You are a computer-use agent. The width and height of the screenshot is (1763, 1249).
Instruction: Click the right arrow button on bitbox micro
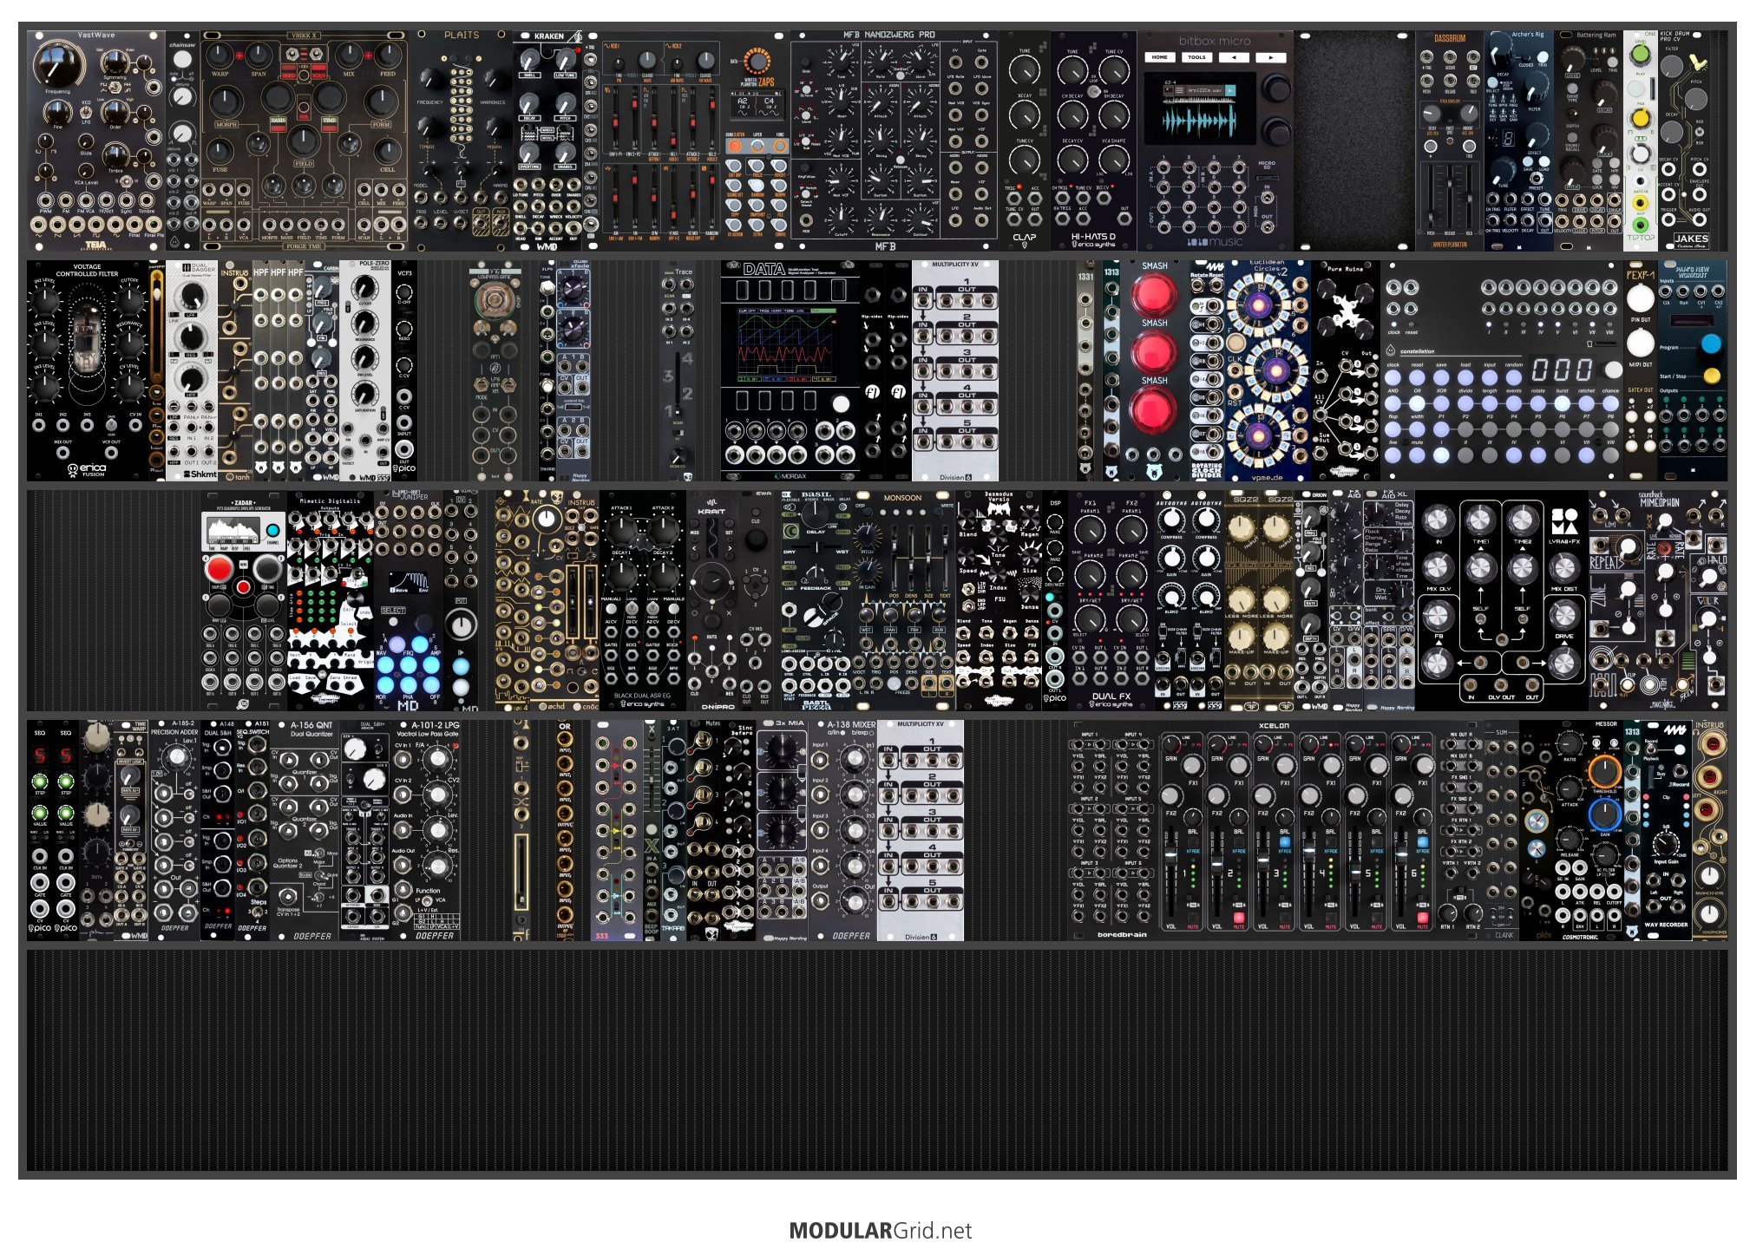coord(1271,57)
